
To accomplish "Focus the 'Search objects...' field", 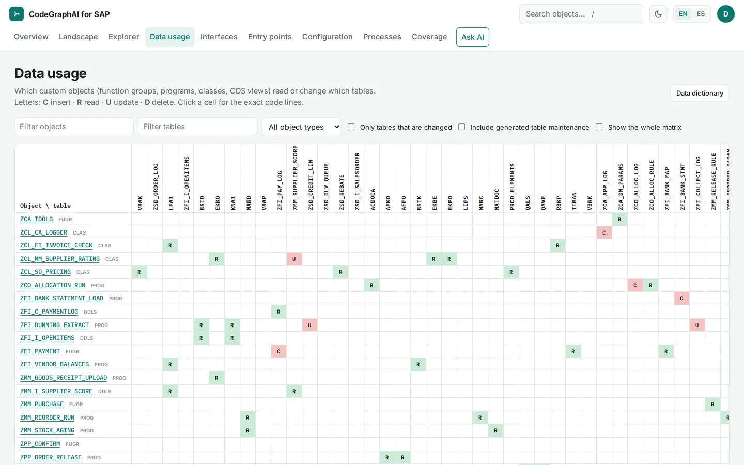I will (x=581, y=14).
